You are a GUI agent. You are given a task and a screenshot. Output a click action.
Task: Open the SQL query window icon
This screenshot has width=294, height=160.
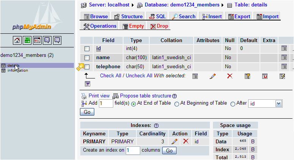(37, 40)
